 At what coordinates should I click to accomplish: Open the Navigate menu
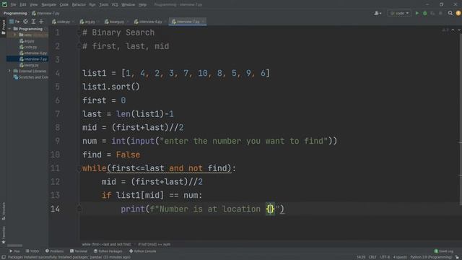[48, 4]
